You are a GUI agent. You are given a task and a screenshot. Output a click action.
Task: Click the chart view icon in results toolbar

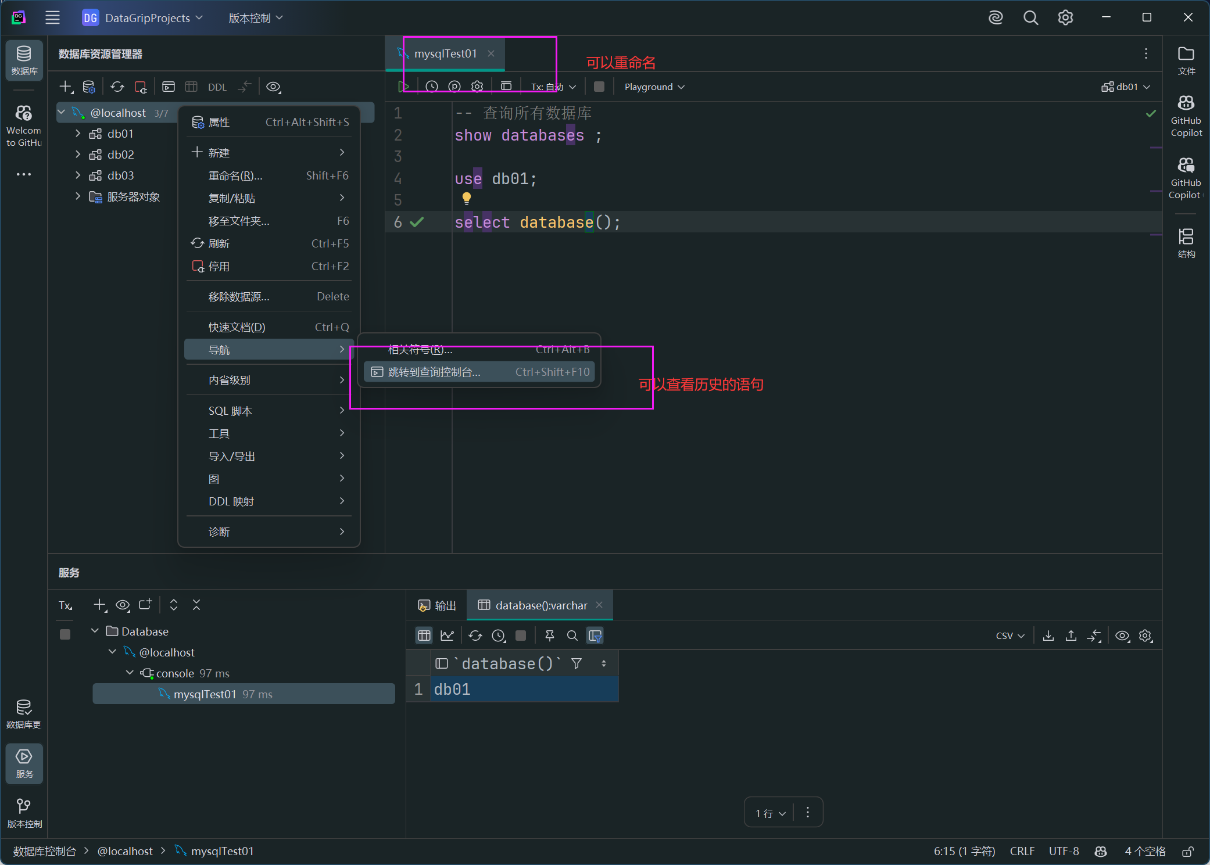click(447, 636)
